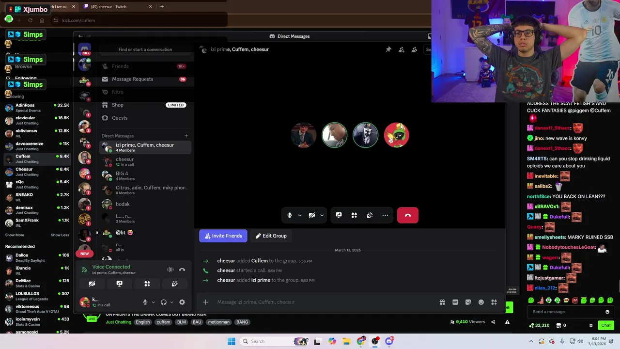Open Windows Start menu
Viewport: 620px width, 349px height.
[x=232, y=341]
